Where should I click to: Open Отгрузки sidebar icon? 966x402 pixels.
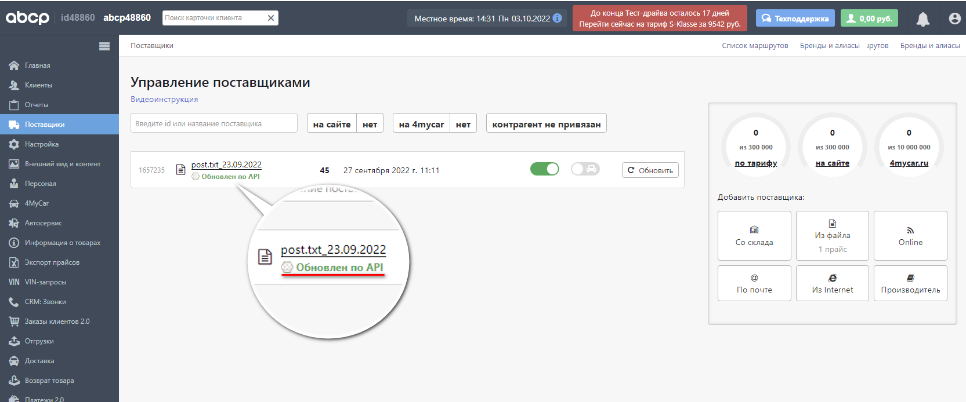tap(14, 341)
